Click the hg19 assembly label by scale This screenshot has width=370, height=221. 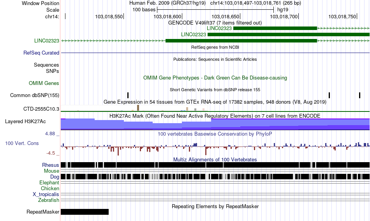tap(283, 10)
